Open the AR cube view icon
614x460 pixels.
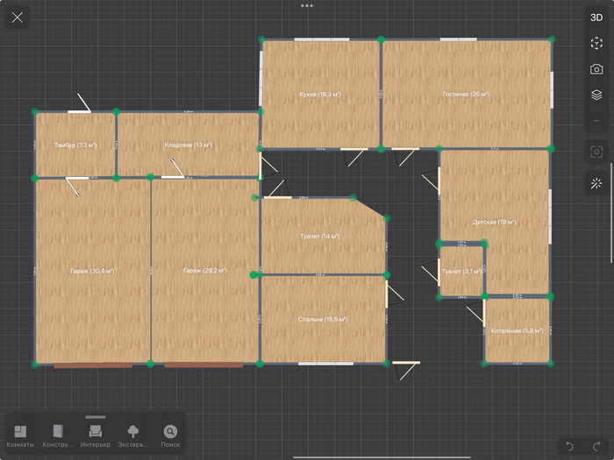click(596, 43)
